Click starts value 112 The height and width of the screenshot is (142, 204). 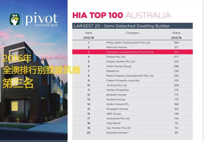tap(176, 128)
